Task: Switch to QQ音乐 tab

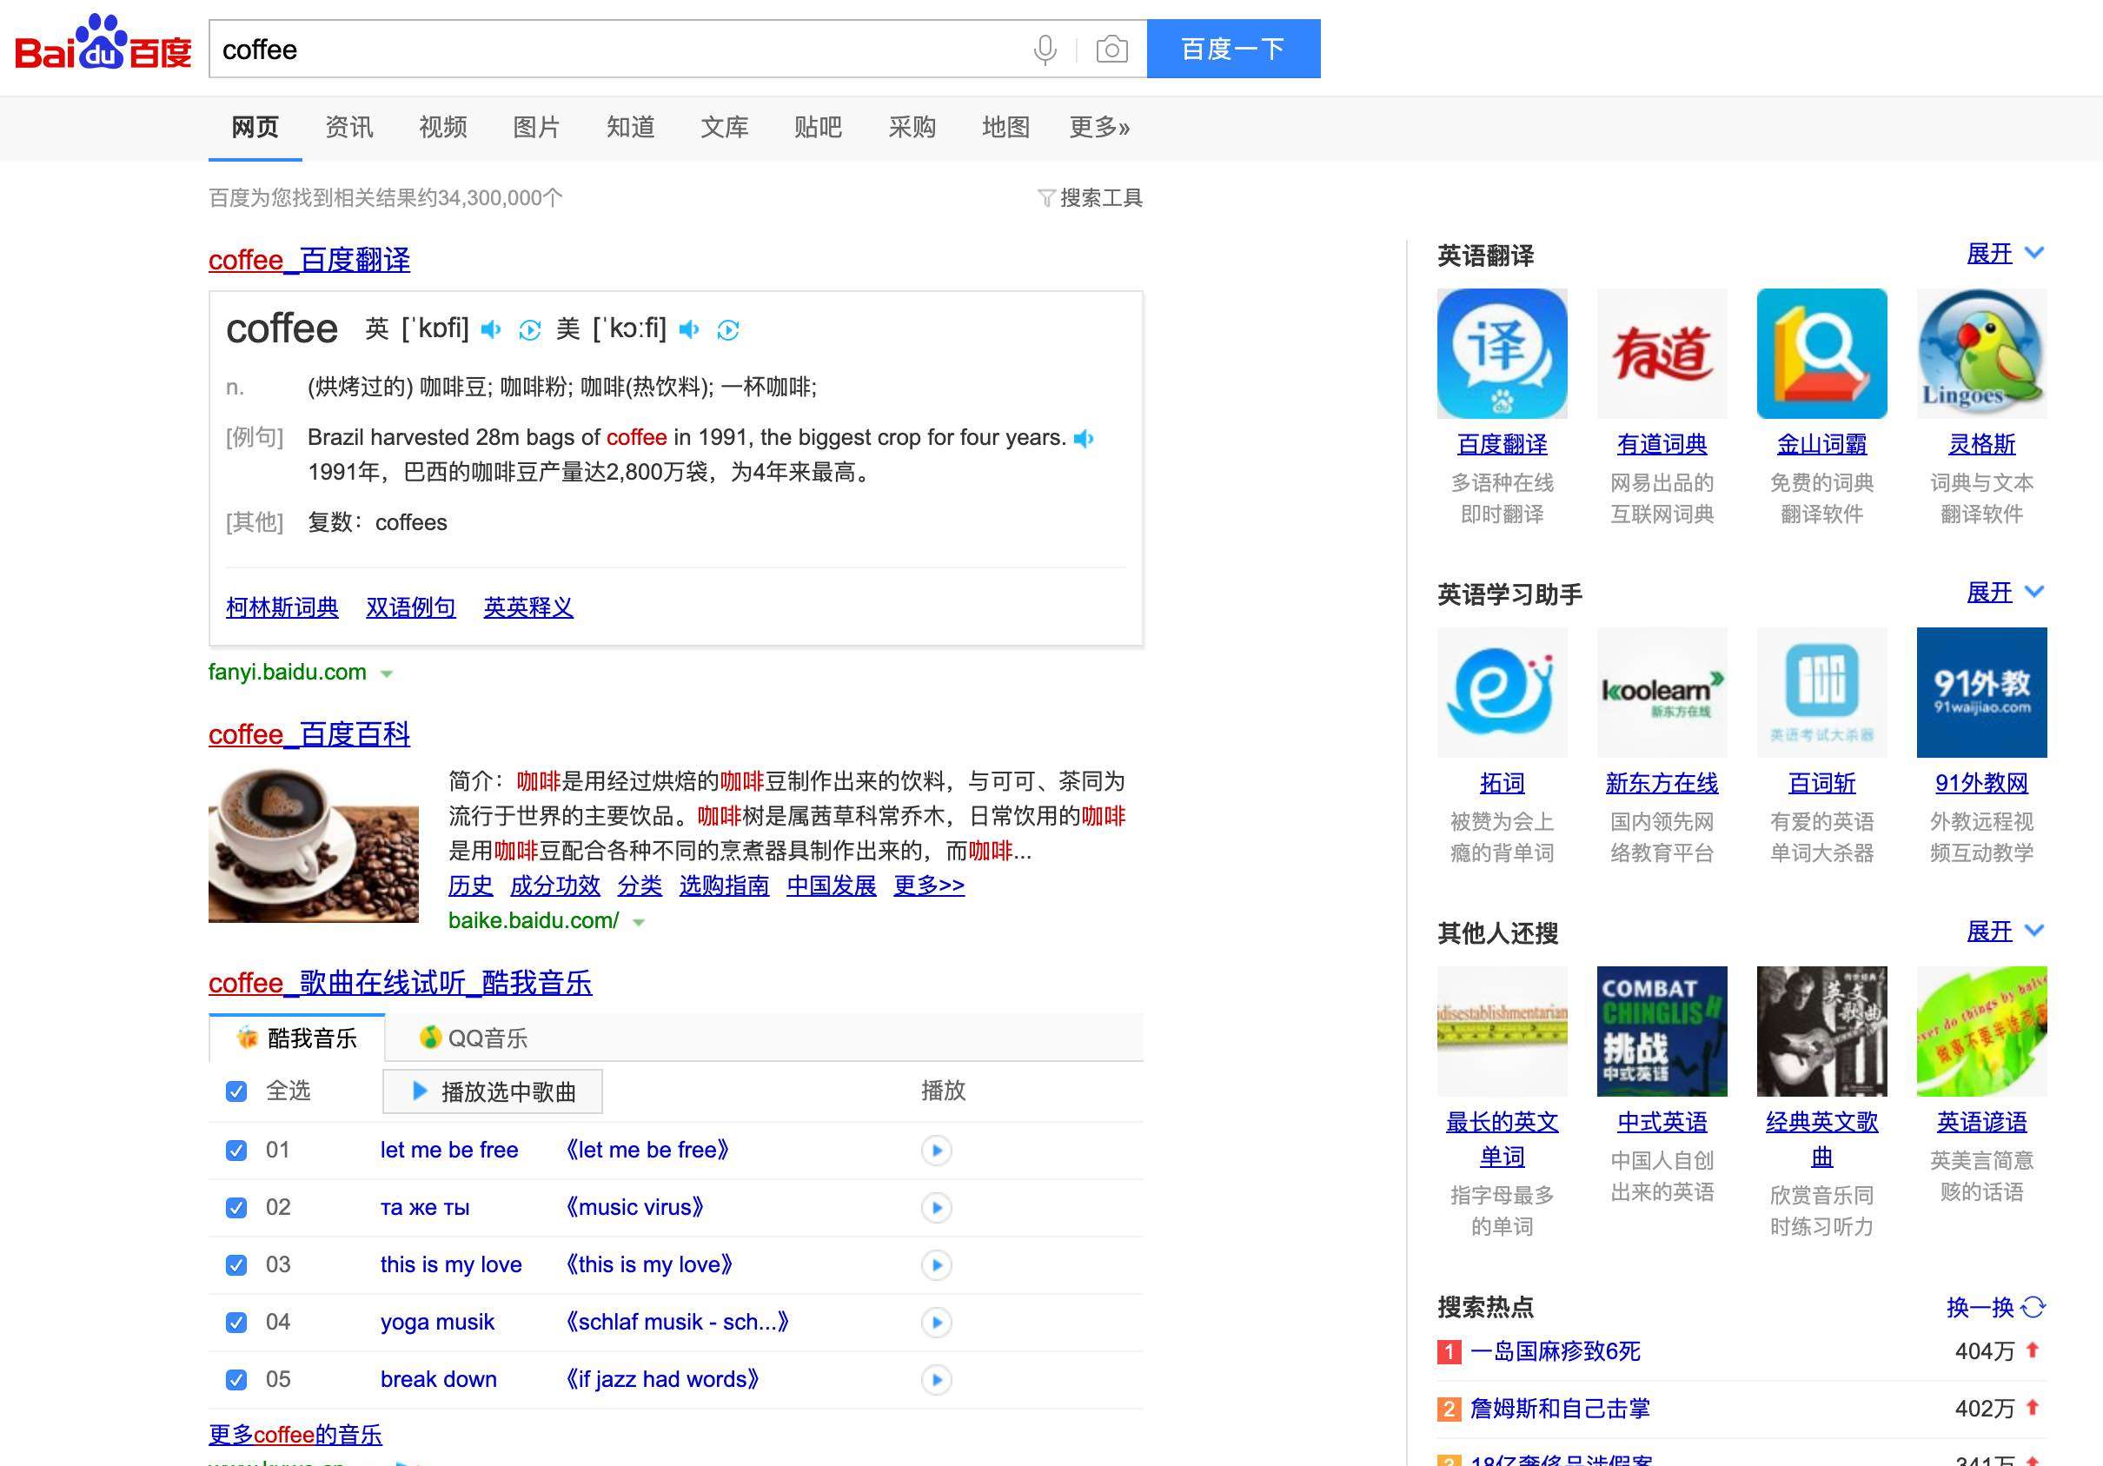Action: click(x=474, y=1038)
